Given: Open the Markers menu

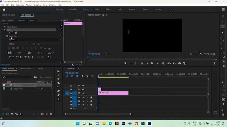Looking at the screenshot, I should point(29,5).
